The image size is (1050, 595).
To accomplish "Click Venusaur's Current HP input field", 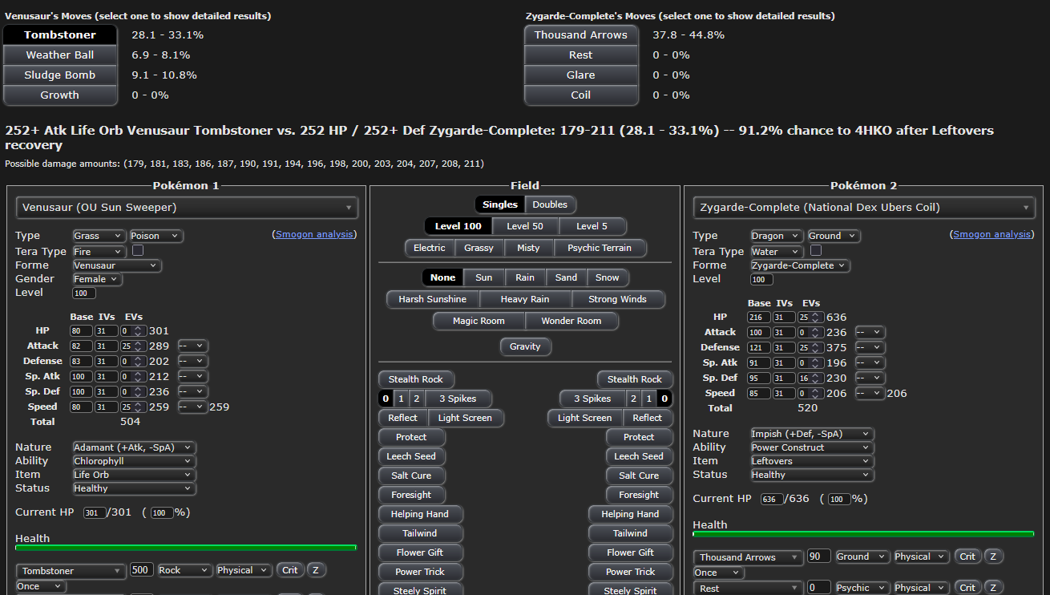I will click(95, 512).
